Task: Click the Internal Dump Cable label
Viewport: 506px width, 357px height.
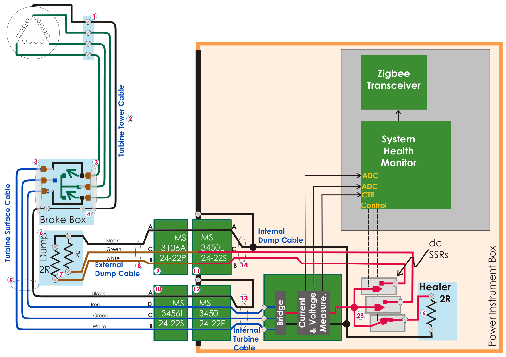Action: click(280, 236)
